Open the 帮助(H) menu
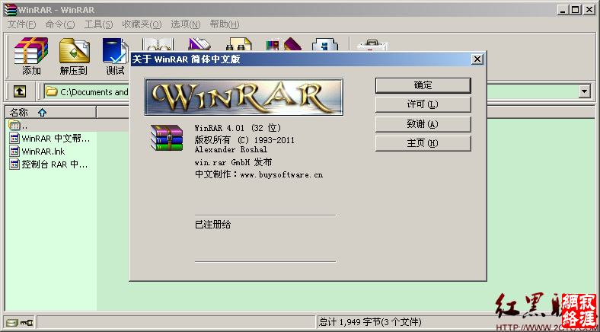This screenshot has height=332, width=600. click(x=225, y=24)
